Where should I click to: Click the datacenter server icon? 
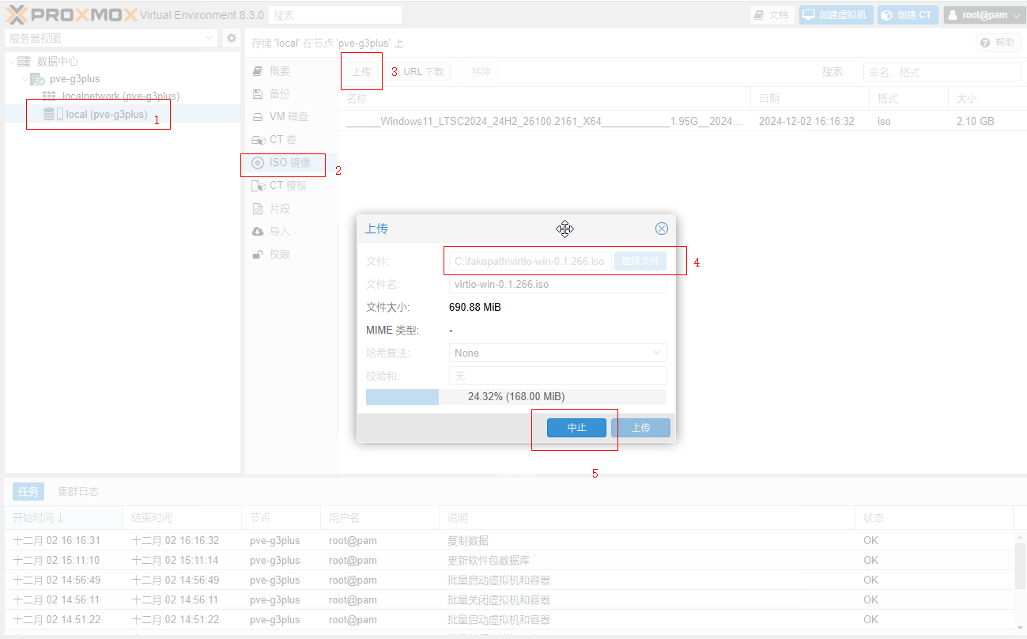pyautogui.click(x=24, y=62)
